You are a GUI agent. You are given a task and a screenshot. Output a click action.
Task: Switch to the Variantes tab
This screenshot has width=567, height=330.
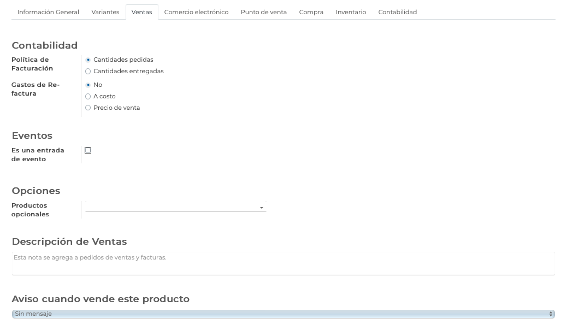click(105, 12)
